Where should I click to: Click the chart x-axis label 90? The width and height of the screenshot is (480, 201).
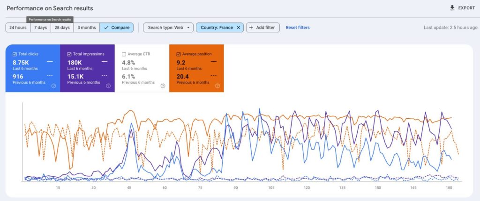pyautogui.click(x=235, y=188)
